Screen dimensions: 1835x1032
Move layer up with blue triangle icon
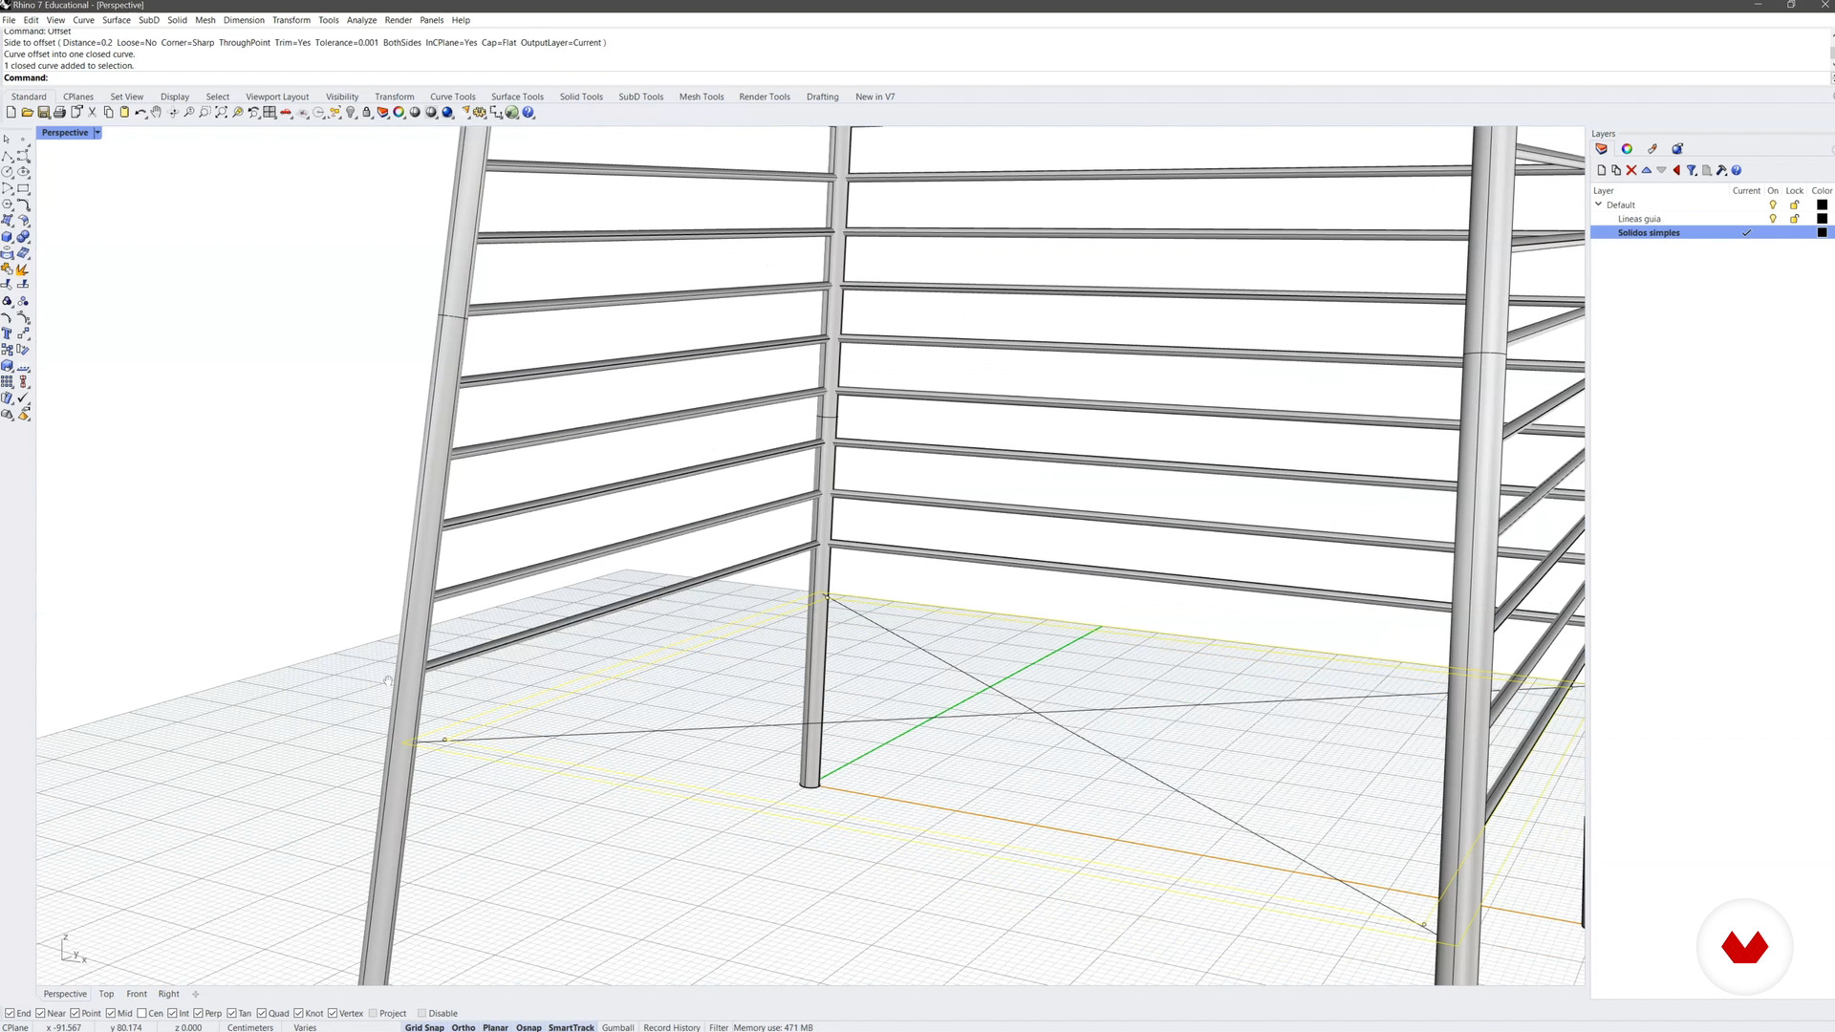pyautogui.click(x=1647, y=170)
